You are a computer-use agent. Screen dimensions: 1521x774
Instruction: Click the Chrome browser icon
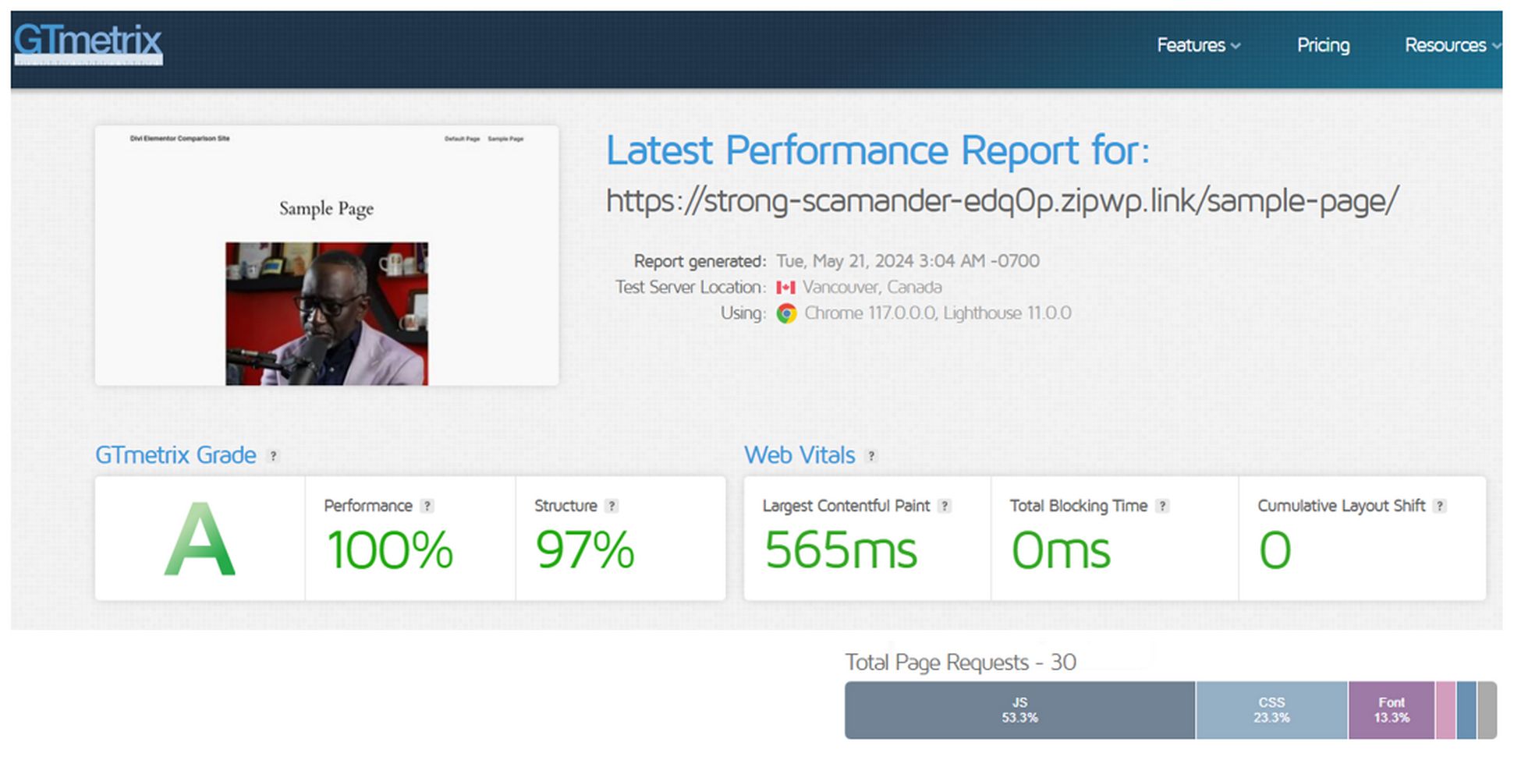[787, 313]
